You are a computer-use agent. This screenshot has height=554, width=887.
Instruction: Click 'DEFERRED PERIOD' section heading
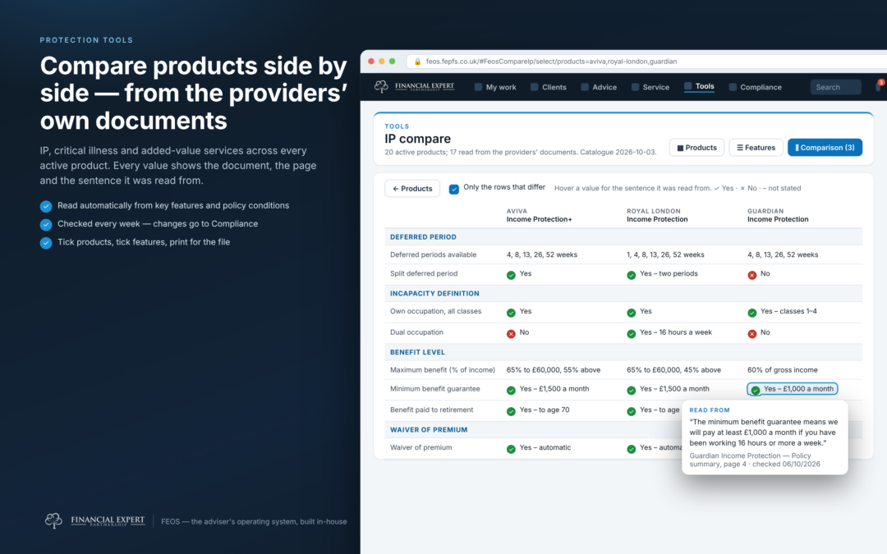(423, 237)
